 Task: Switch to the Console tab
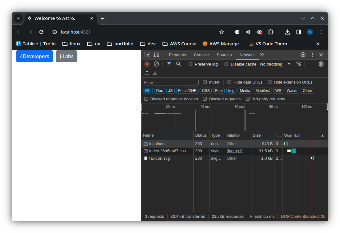(x=201, y=55)
